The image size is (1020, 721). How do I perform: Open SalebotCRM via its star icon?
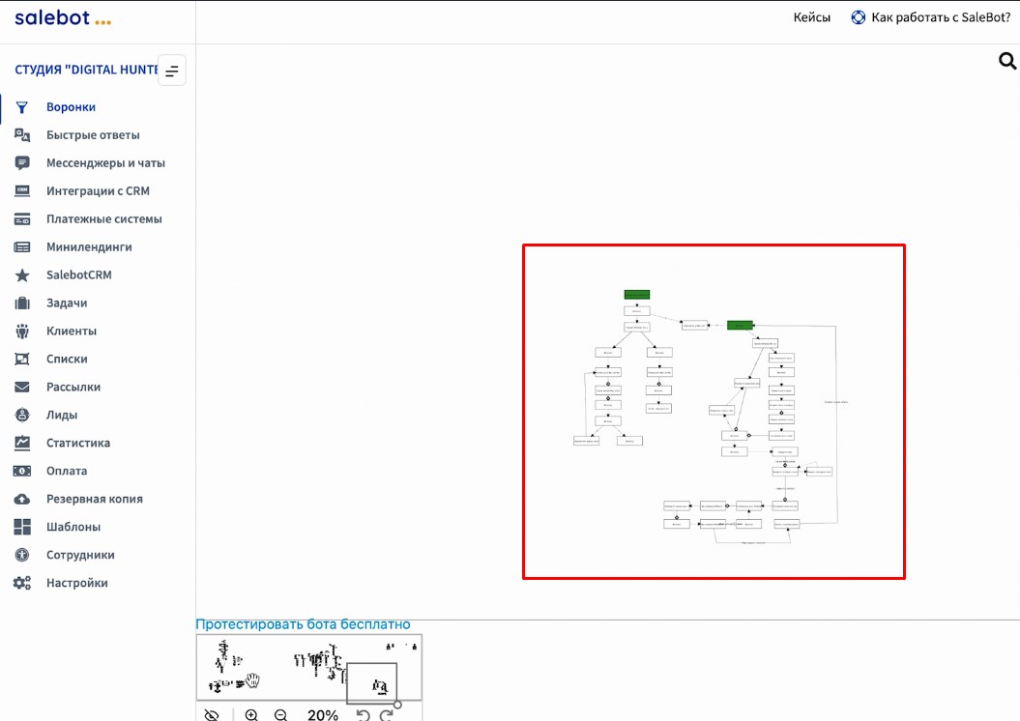(22, 275)
